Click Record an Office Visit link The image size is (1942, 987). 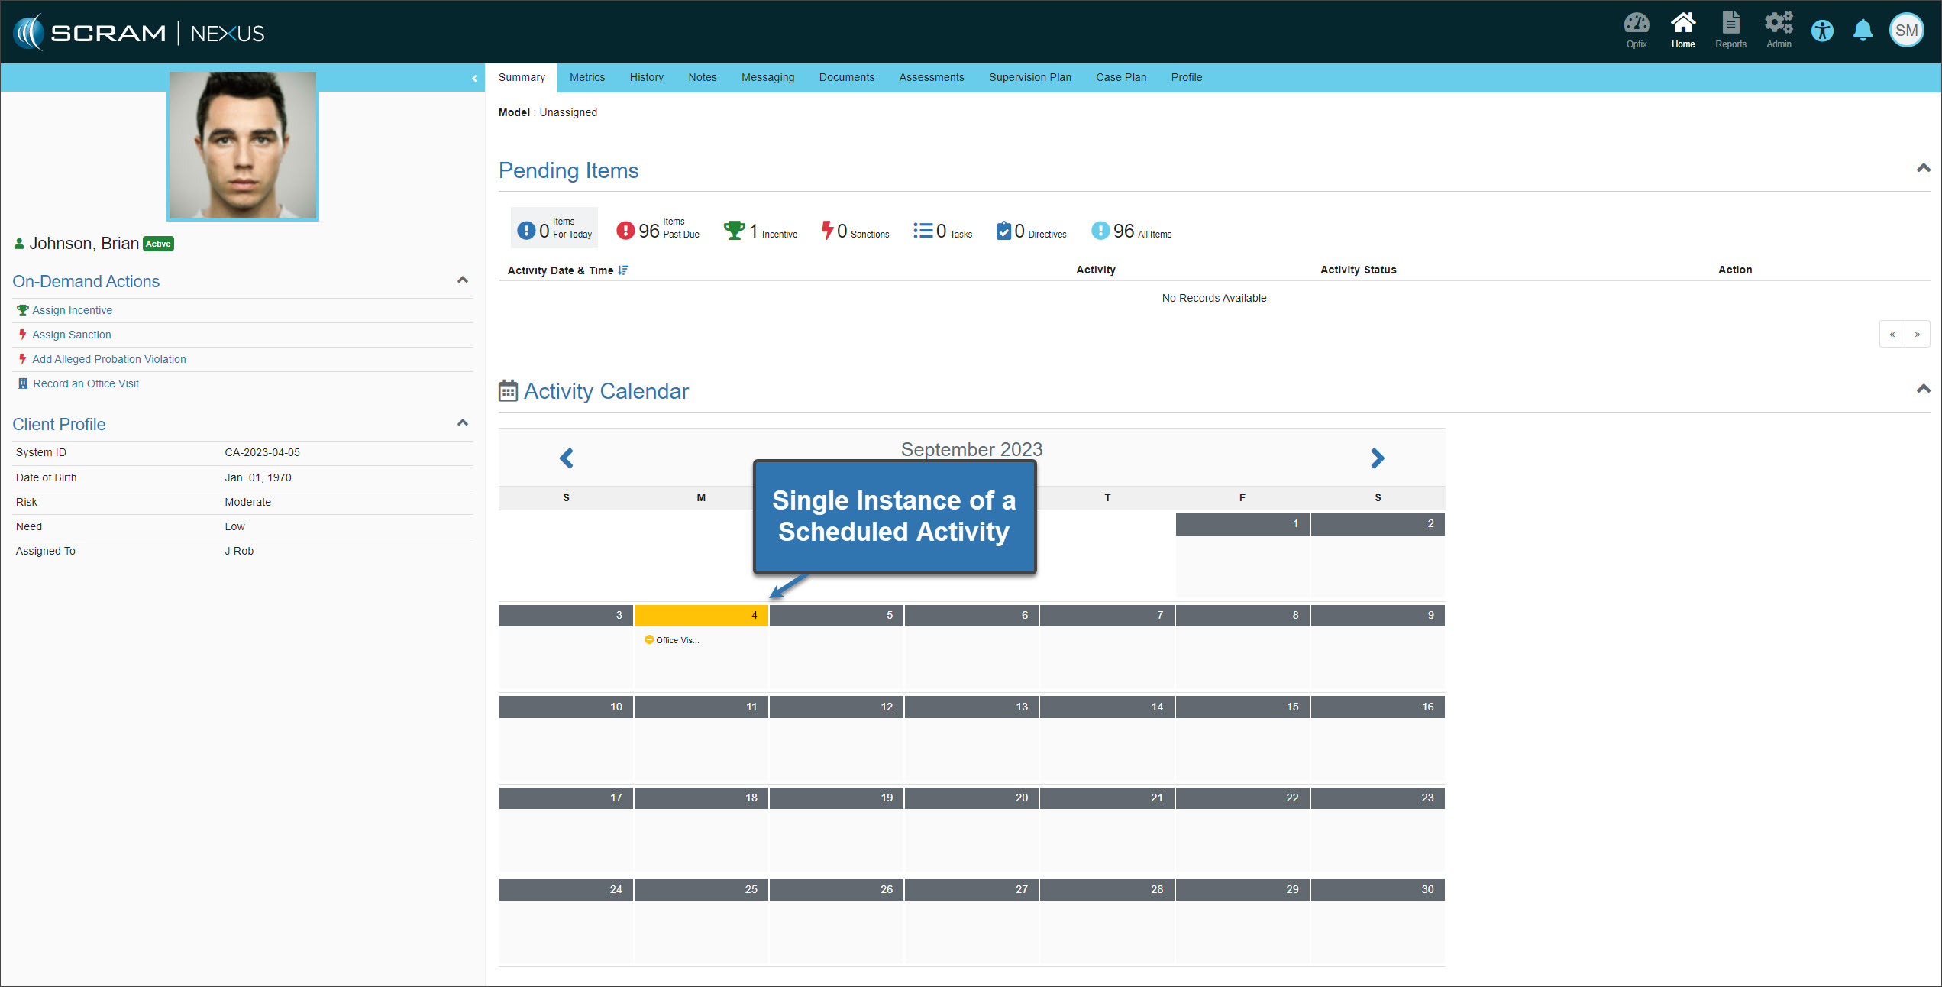86,383
